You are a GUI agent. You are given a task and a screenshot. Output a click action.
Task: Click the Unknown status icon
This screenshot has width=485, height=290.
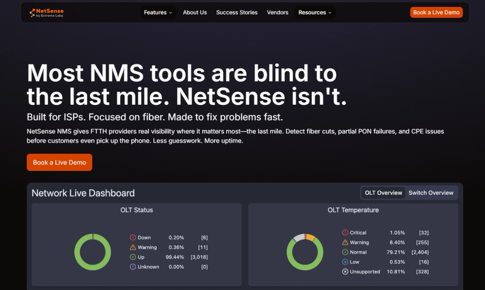pos(133,267)
